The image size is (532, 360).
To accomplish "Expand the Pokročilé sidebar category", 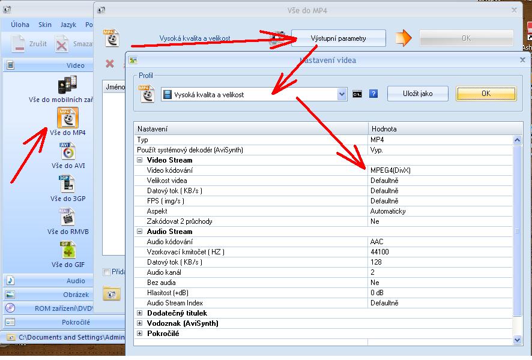I will 64,322.
